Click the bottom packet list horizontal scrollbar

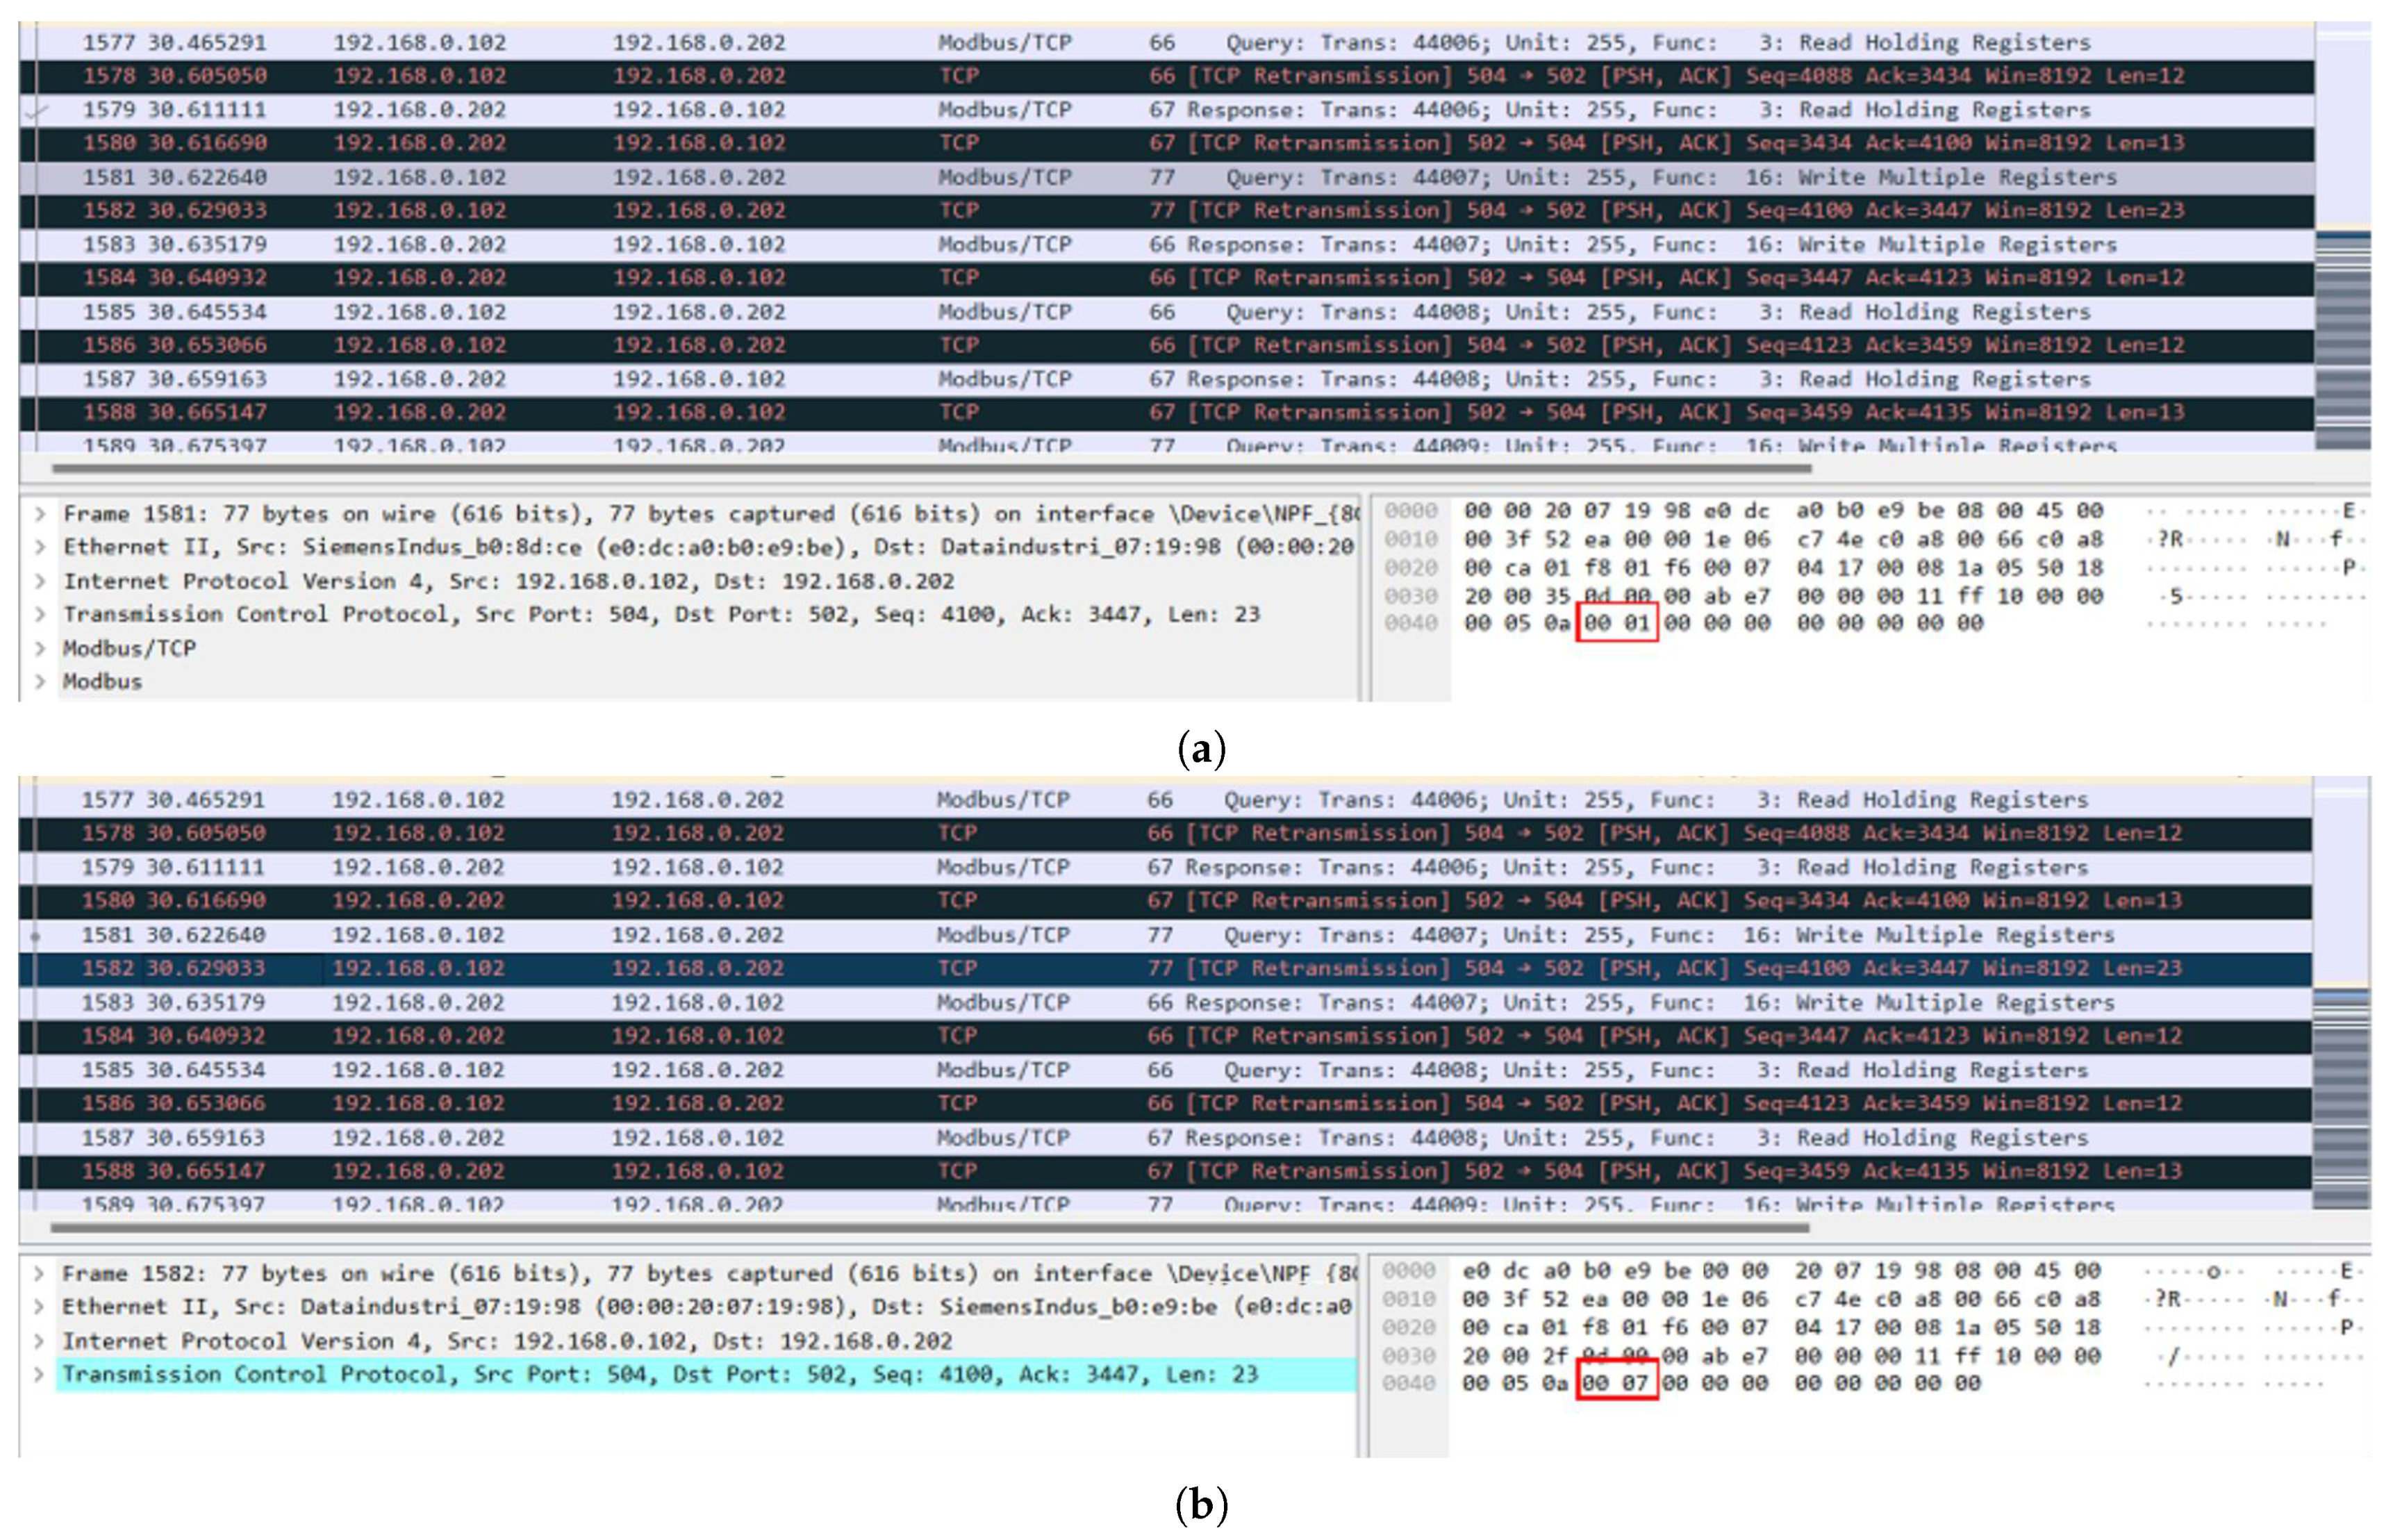coord(930,1227)
